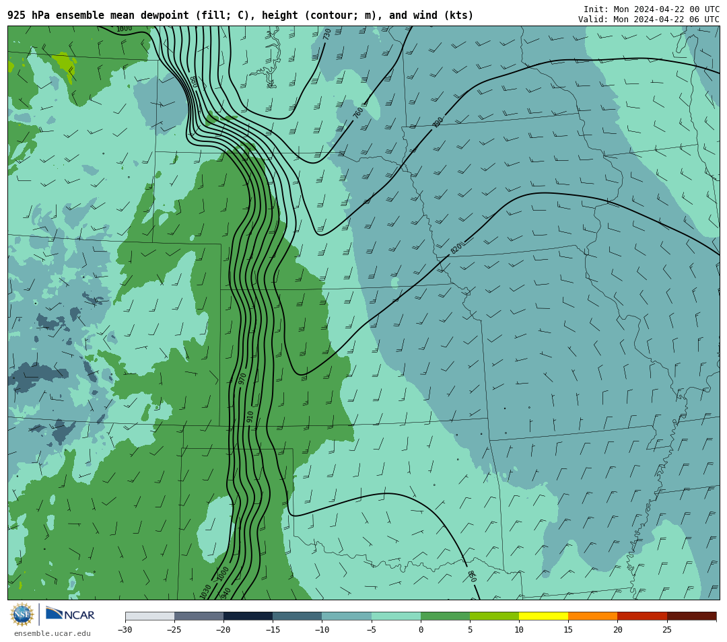Click the -25 to -20 slate swatch

coord(199,616)
